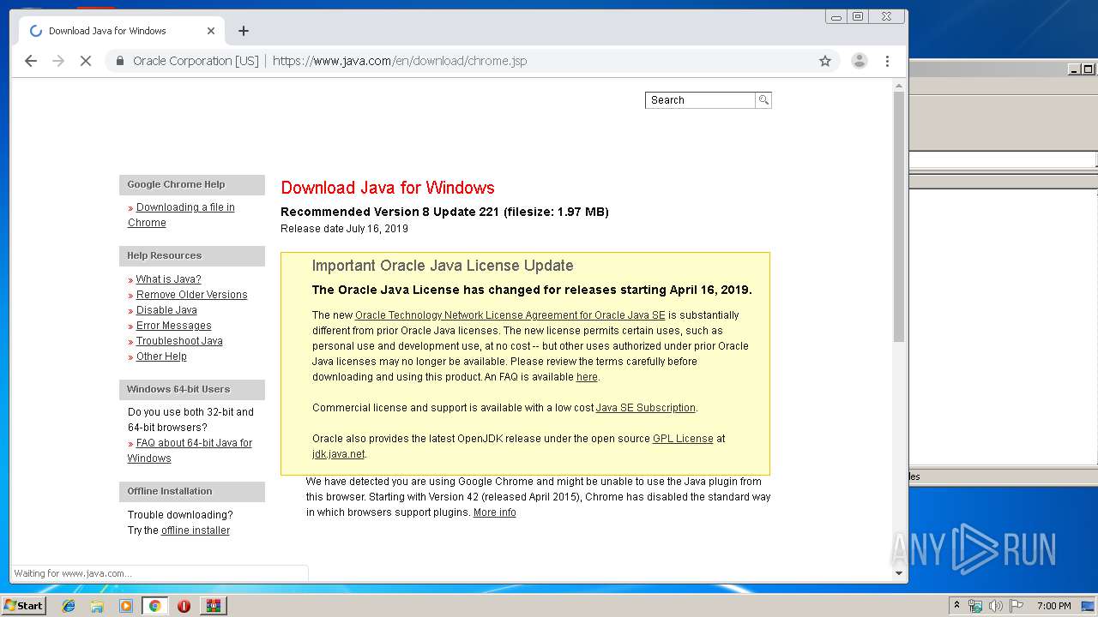Image resolution: width=1098 pixels, height=617 pixels.
Task: Open the Disable Java link
Action: tap(166, 310)
